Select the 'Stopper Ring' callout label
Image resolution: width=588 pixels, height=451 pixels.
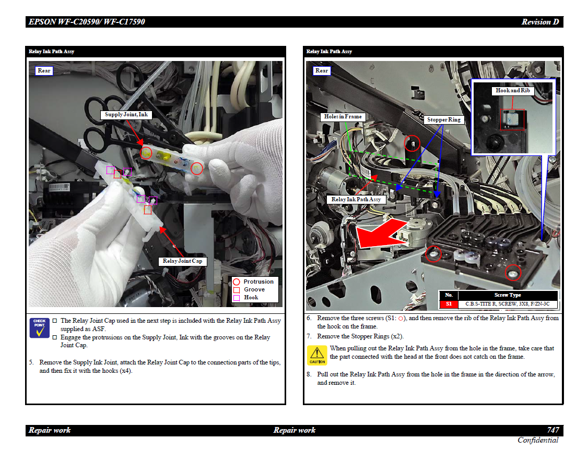pos(444,120)
